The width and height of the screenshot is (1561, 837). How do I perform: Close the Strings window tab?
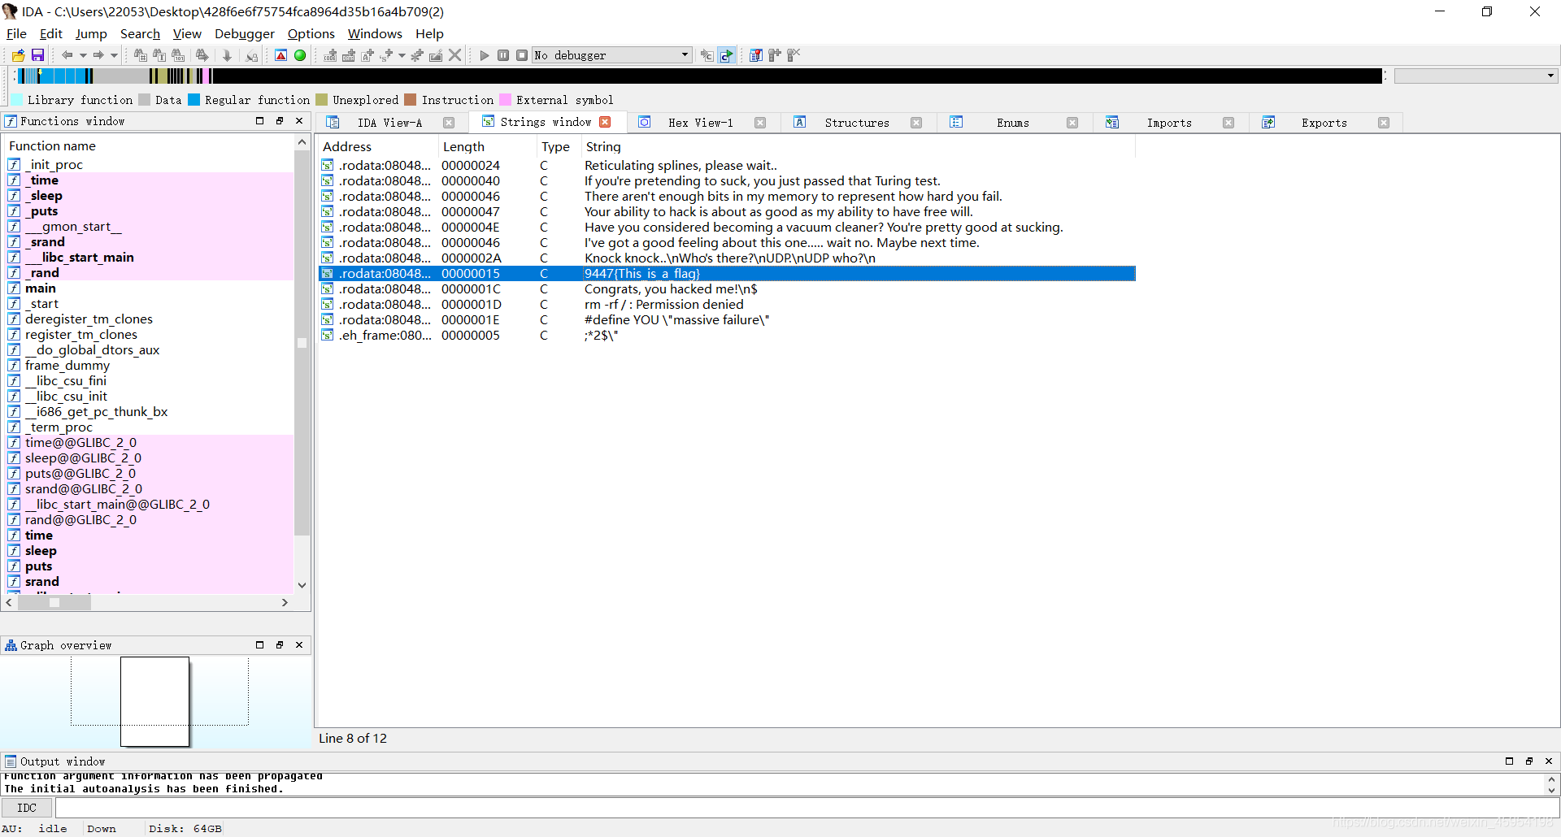605,122
